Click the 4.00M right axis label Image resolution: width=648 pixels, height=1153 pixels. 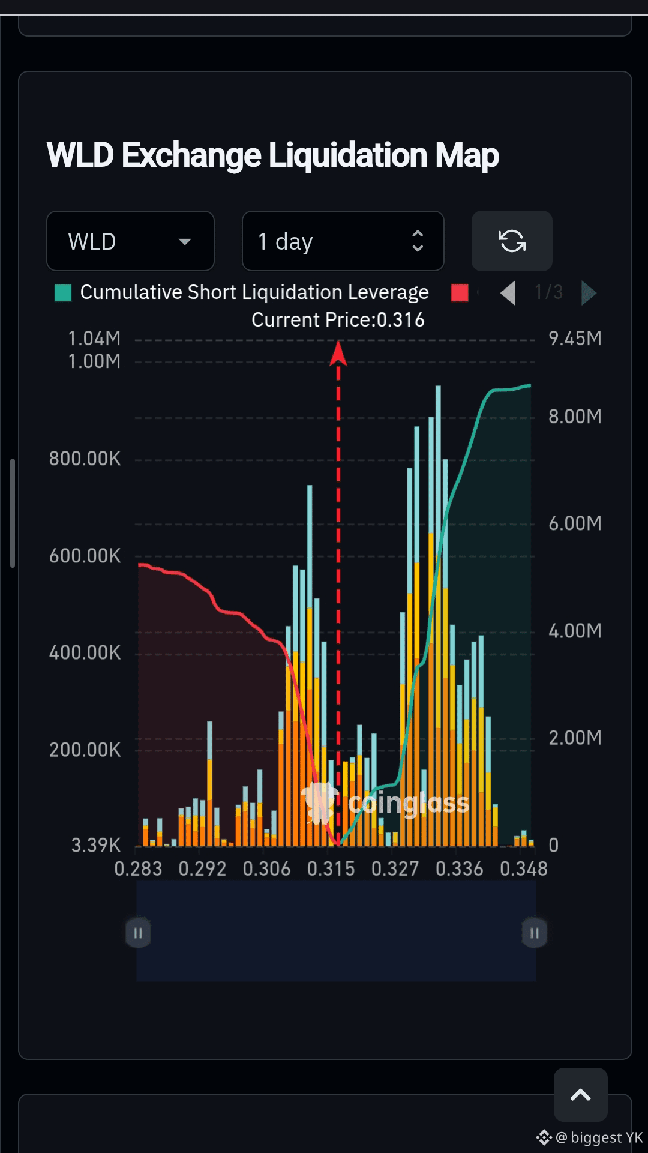pos(575,631)
